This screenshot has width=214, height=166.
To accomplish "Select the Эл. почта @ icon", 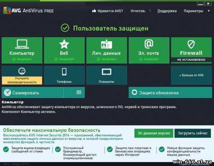I will [x=149, y=44].
